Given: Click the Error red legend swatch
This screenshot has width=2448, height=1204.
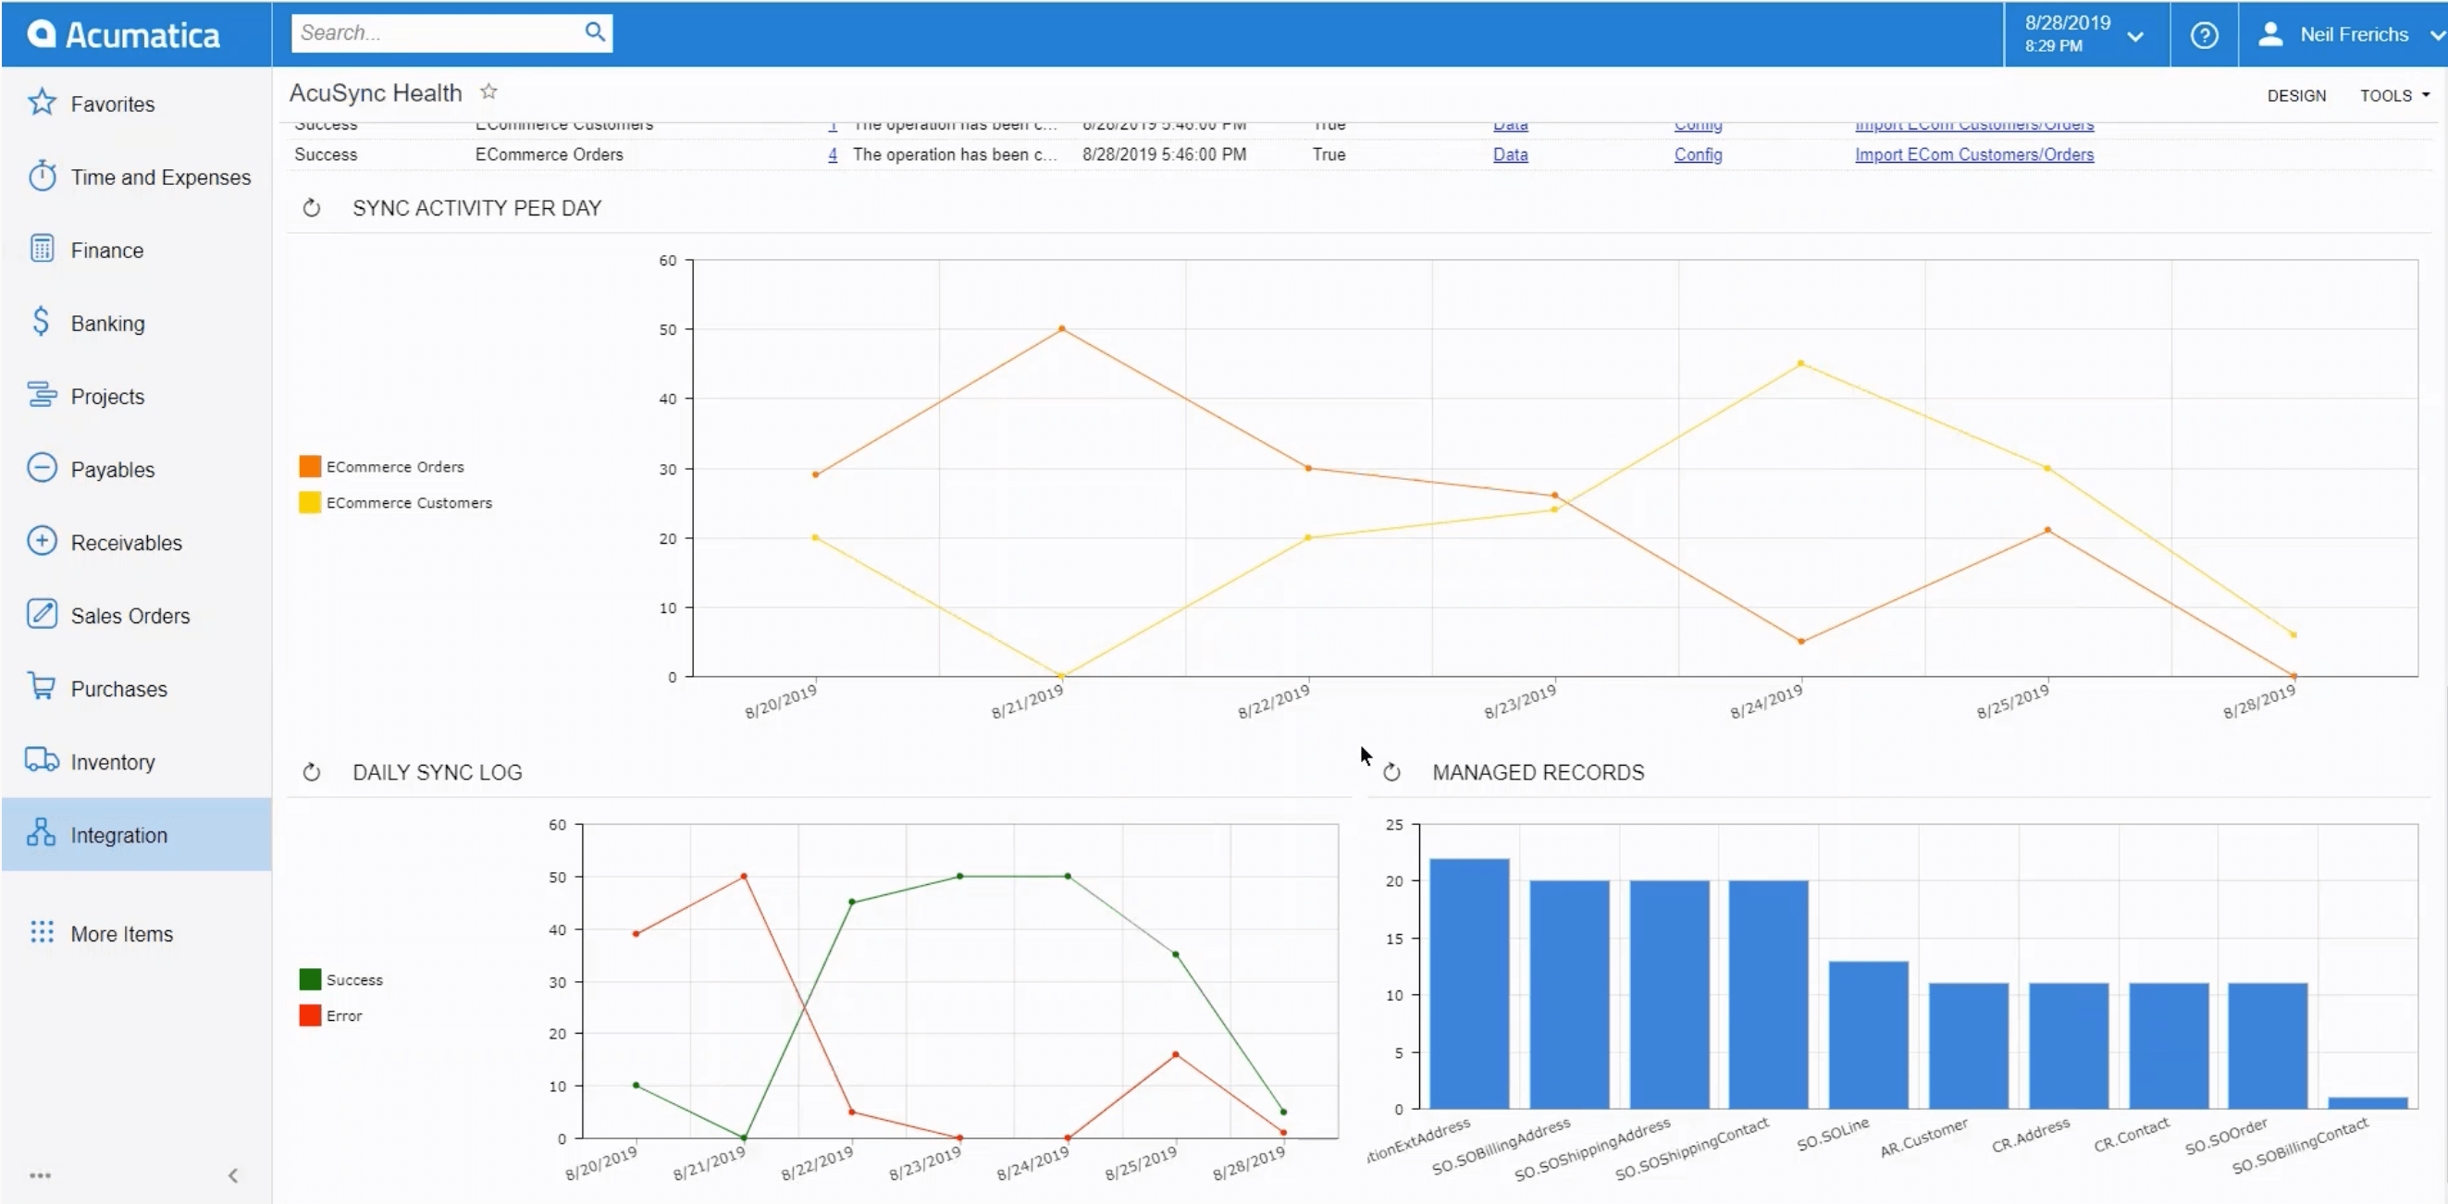Looking at the screenshot, I should [310, 1015].
